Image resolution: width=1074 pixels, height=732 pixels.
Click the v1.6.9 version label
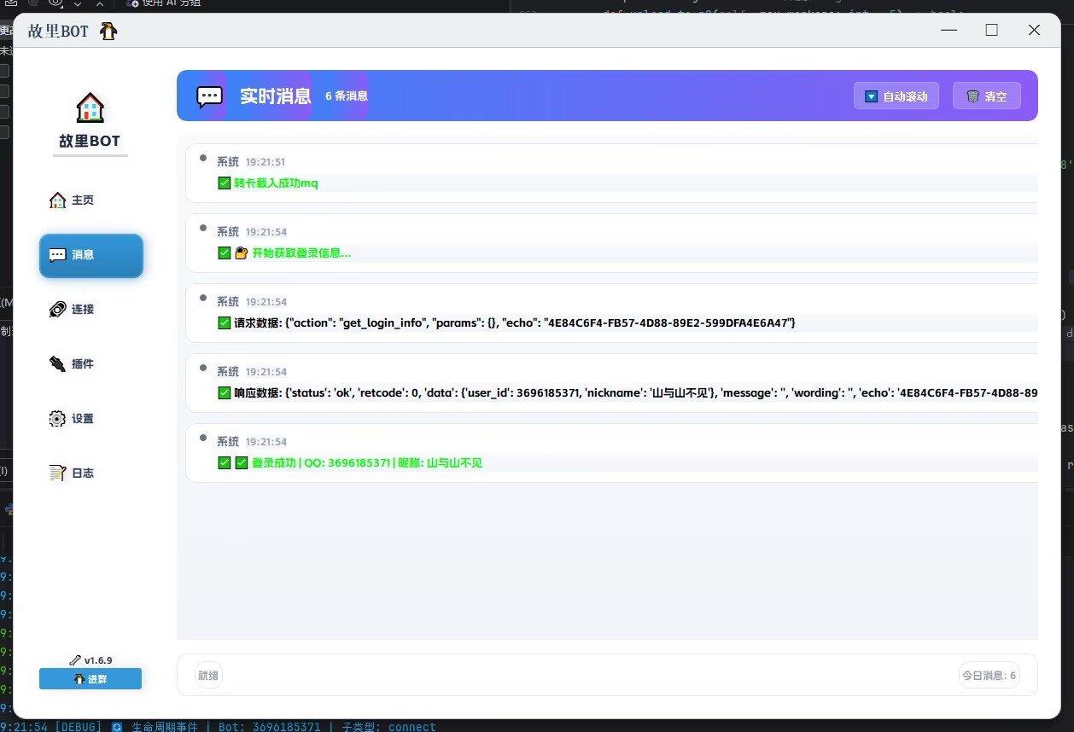[x=90, y=660]
